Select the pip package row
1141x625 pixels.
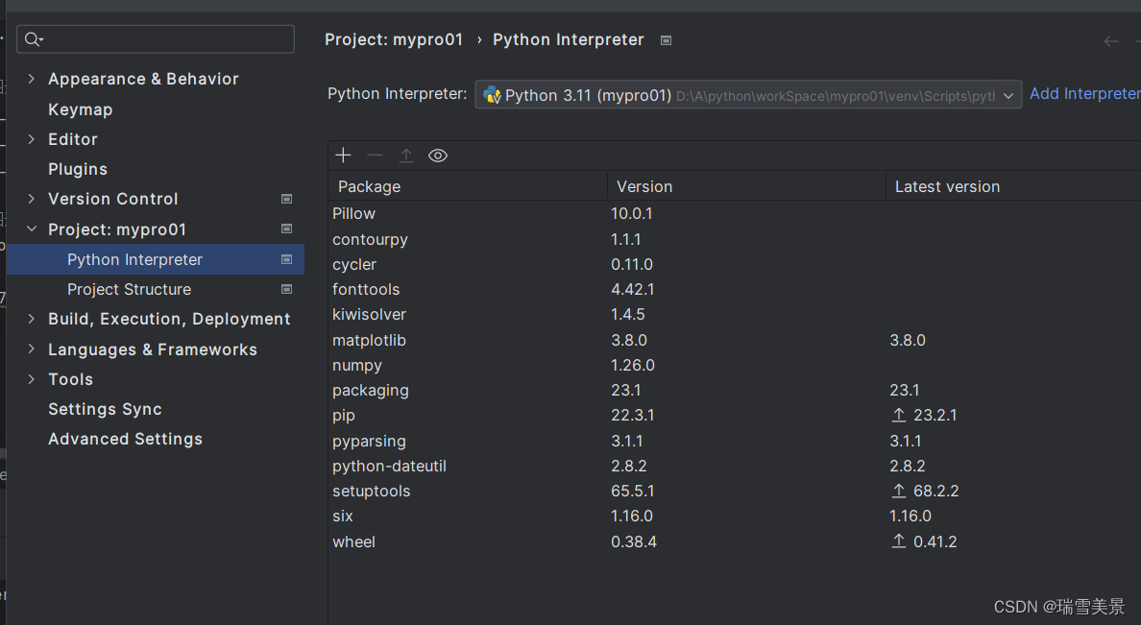[735, 415]
